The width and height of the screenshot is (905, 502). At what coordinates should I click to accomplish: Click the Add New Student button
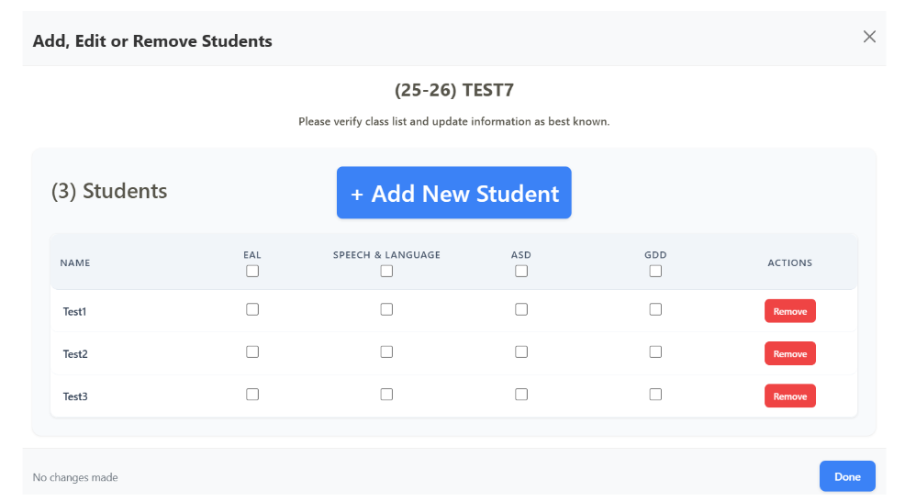[x=454, y=193]
